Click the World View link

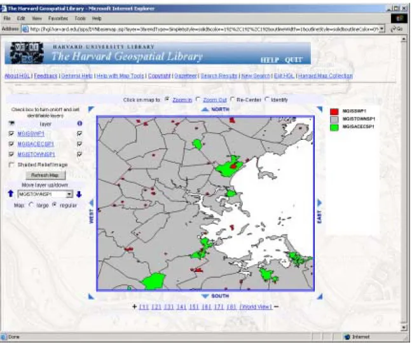point(256,307)
